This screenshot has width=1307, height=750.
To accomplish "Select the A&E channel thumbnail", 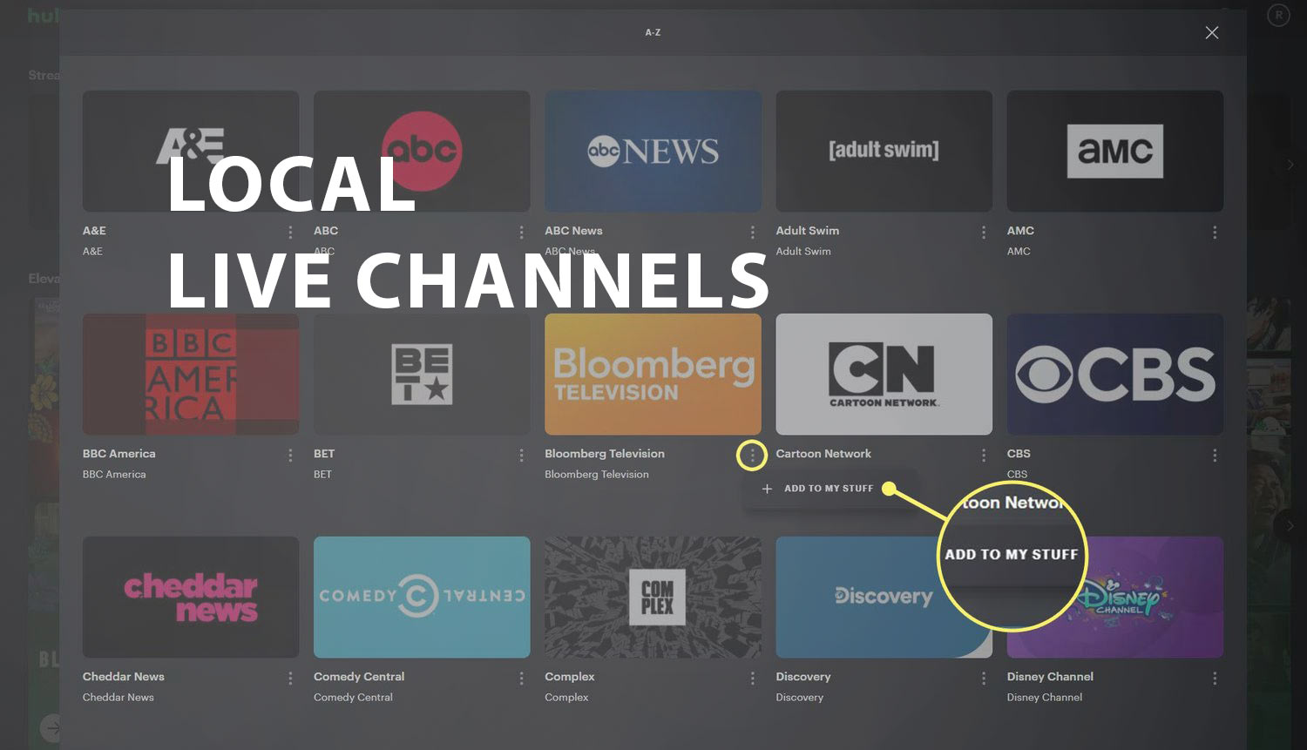I will pos(191,152).
